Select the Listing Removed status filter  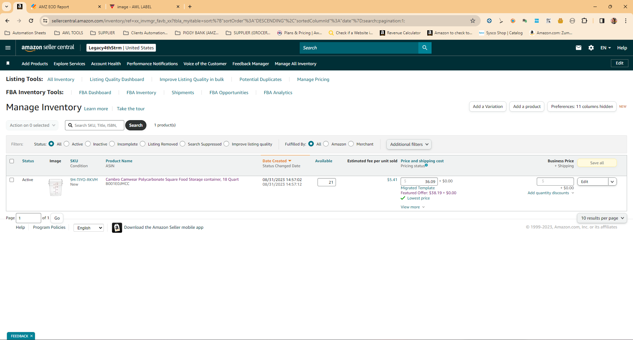[143, 144]
